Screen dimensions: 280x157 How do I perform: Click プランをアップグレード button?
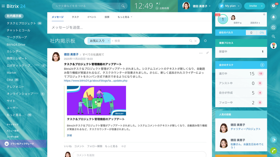tap(22, 144)
